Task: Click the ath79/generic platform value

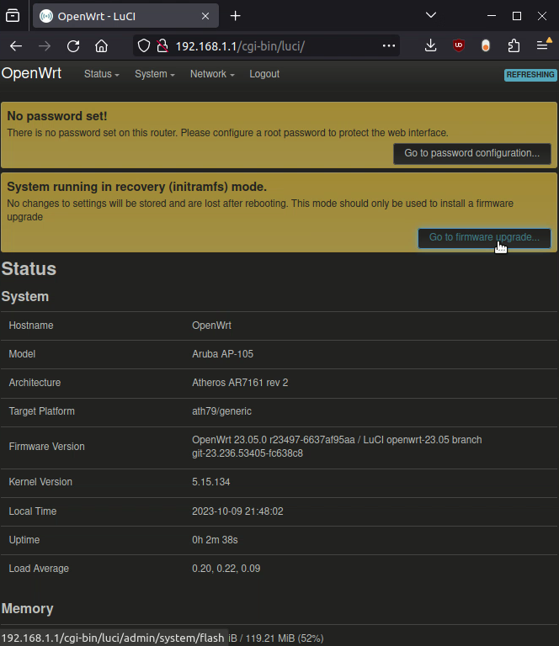Action: pos(221,411)
